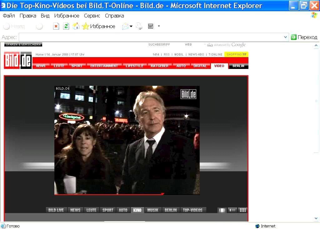Click the SPAREN & VERSICHERN link
Screen dimensions: 320x229
[x=23, y=44]
